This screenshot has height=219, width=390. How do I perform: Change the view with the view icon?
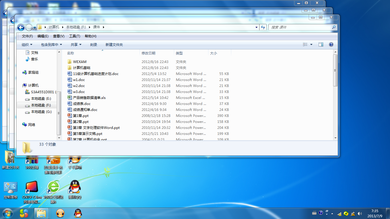[x=305, y=44]
